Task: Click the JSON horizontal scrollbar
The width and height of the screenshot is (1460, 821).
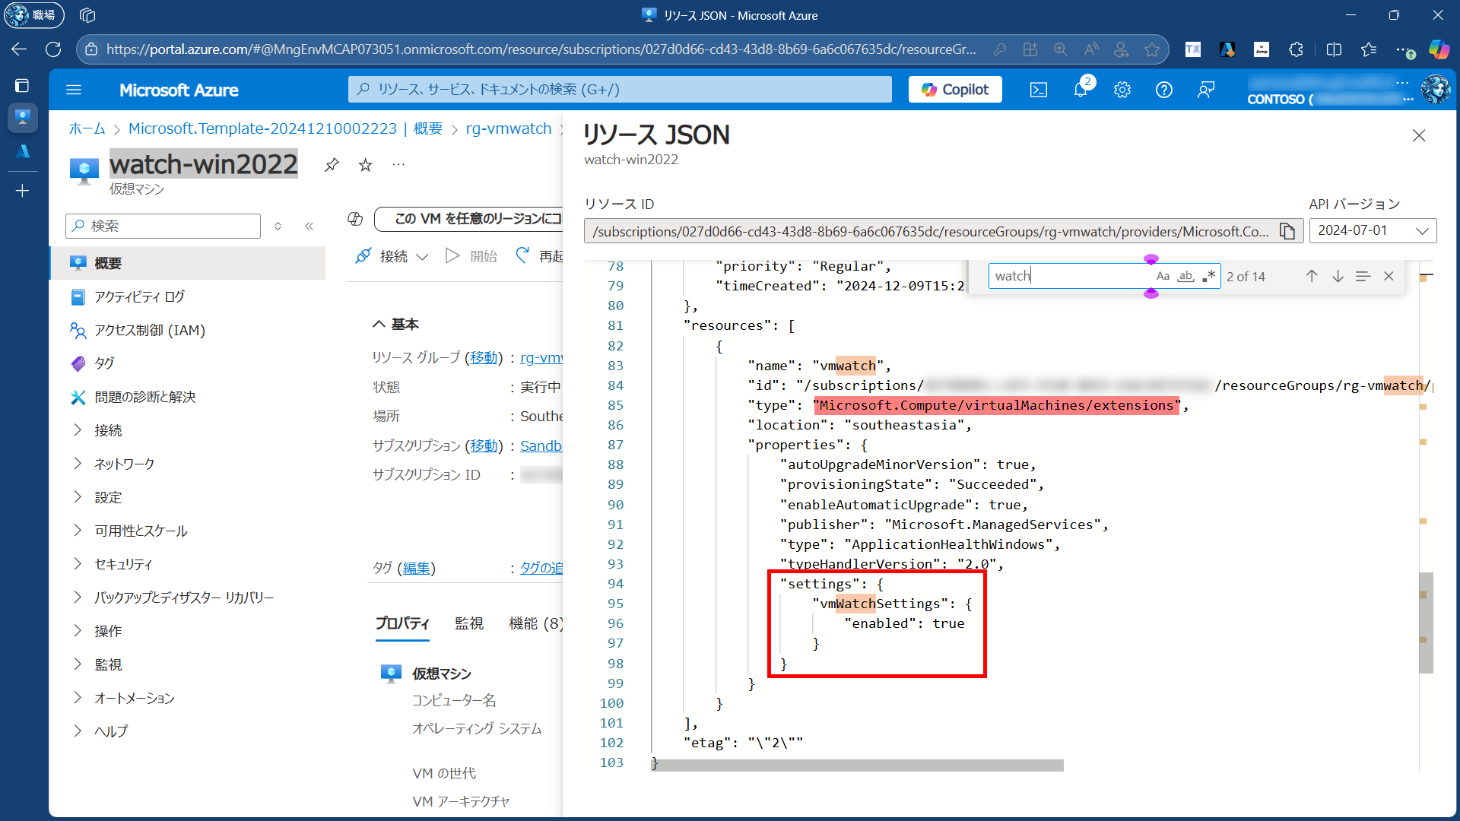Action: (x=857, y=765)
